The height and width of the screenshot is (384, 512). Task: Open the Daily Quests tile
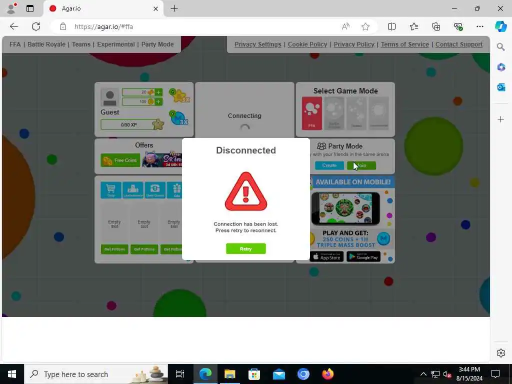point(155,190)
